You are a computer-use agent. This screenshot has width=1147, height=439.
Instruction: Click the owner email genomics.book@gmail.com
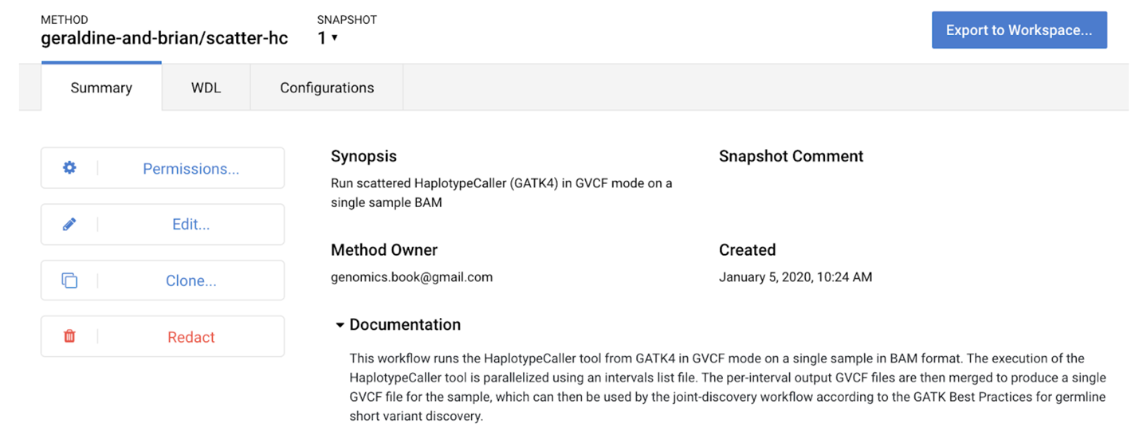pyautogui.click(x=411, y=277)
